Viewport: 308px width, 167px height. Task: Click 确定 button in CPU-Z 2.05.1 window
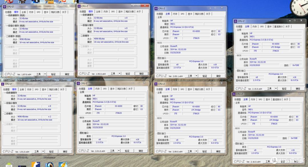click(218, 76)
